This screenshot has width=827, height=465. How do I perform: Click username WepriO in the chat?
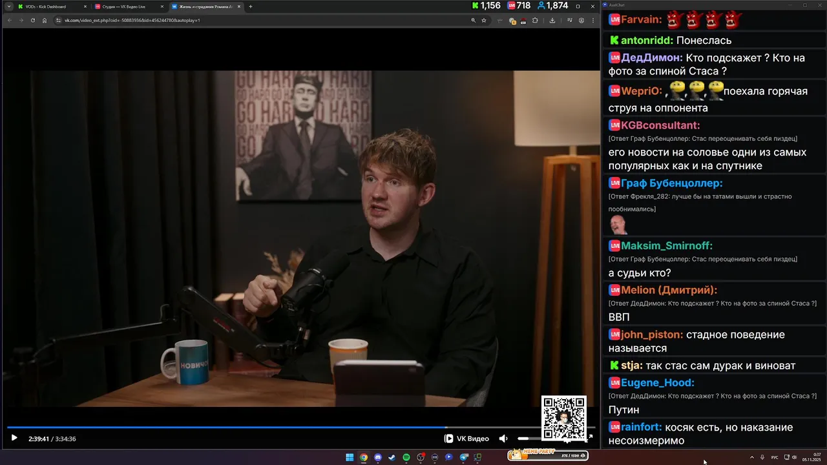[x=642, y=91]
